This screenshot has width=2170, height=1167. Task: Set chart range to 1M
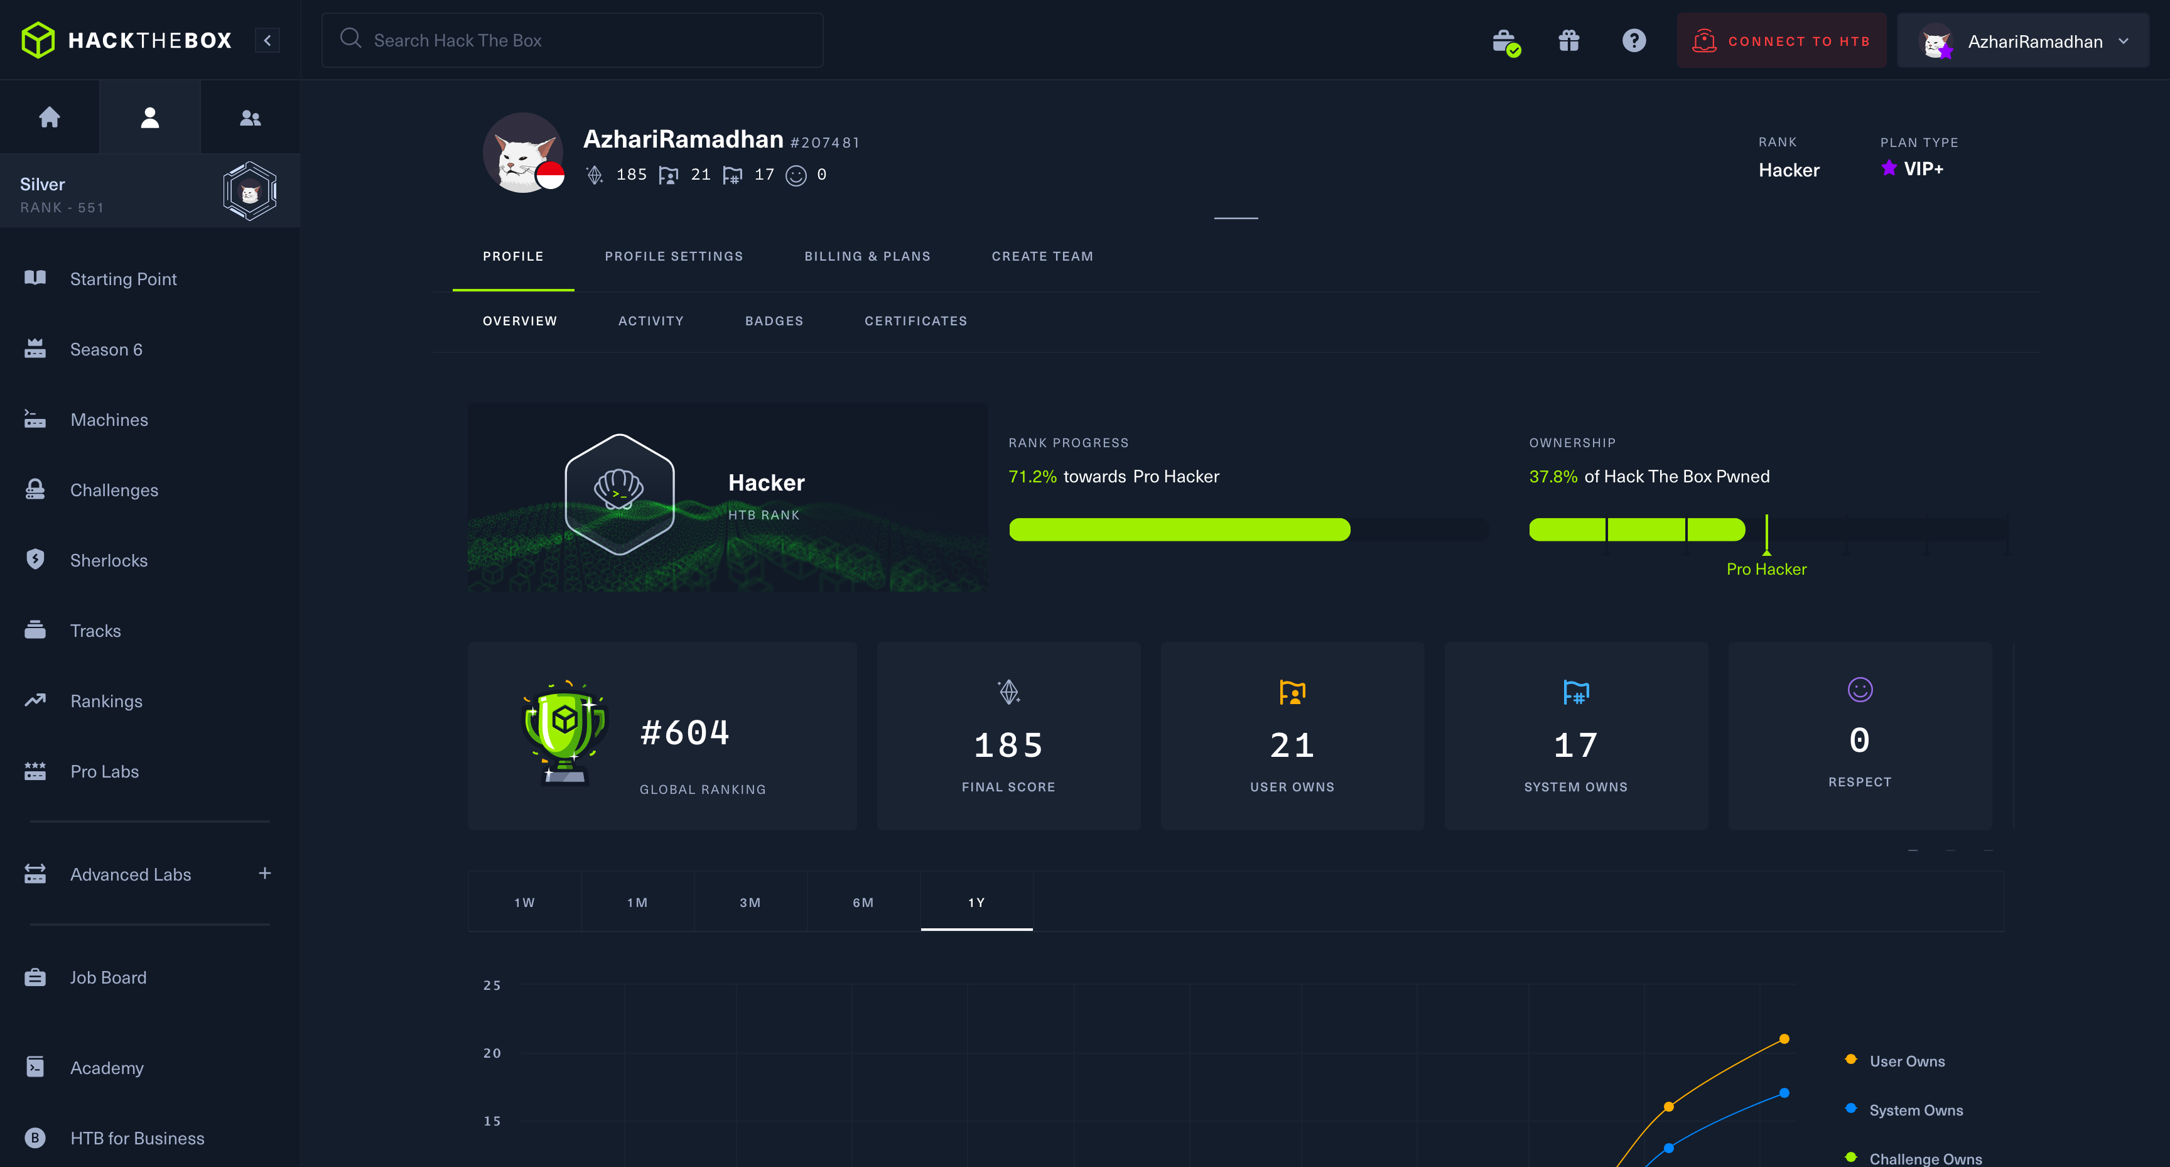point(638,901)
